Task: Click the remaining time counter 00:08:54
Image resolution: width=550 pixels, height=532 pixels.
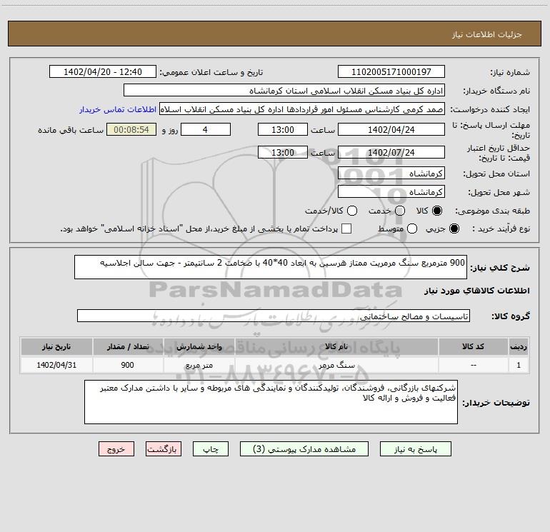Action: pos(131,130)
